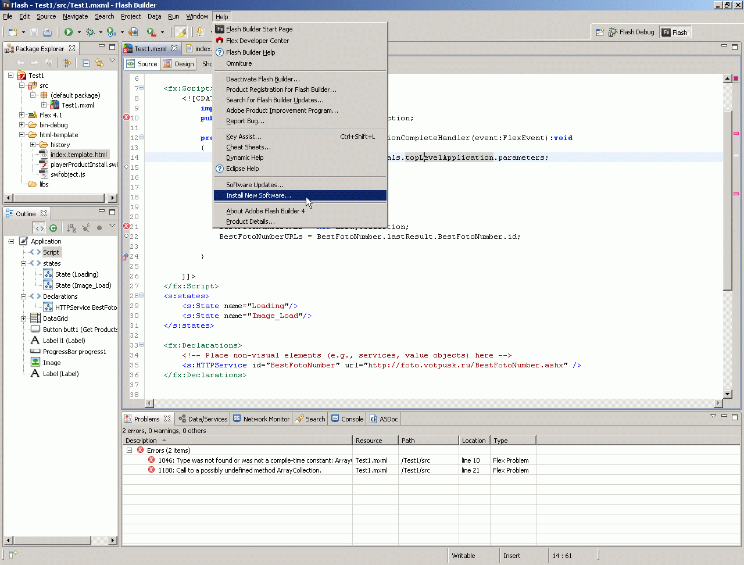Viewport: 744px width, 565px height.
Task: Toggle Mark Occurrences highlighter button
Action: pos(181,32)
